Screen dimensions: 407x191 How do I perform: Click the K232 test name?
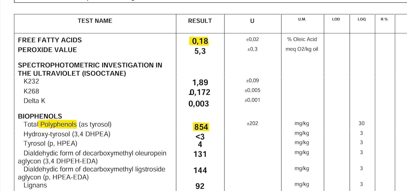point(31,81)
